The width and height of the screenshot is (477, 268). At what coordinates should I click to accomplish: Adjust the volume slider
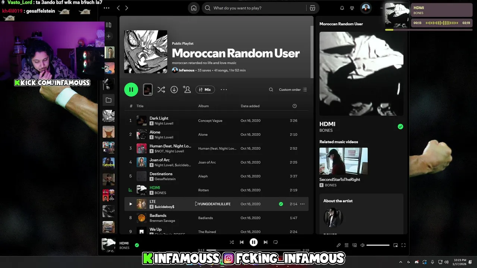coord(378,245)
